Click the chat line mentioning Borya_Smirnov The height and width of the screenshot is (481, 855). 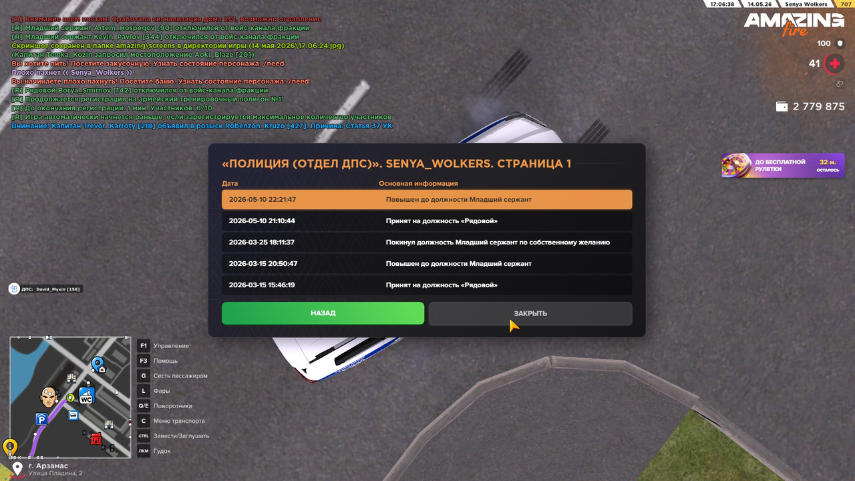(140, 90)
